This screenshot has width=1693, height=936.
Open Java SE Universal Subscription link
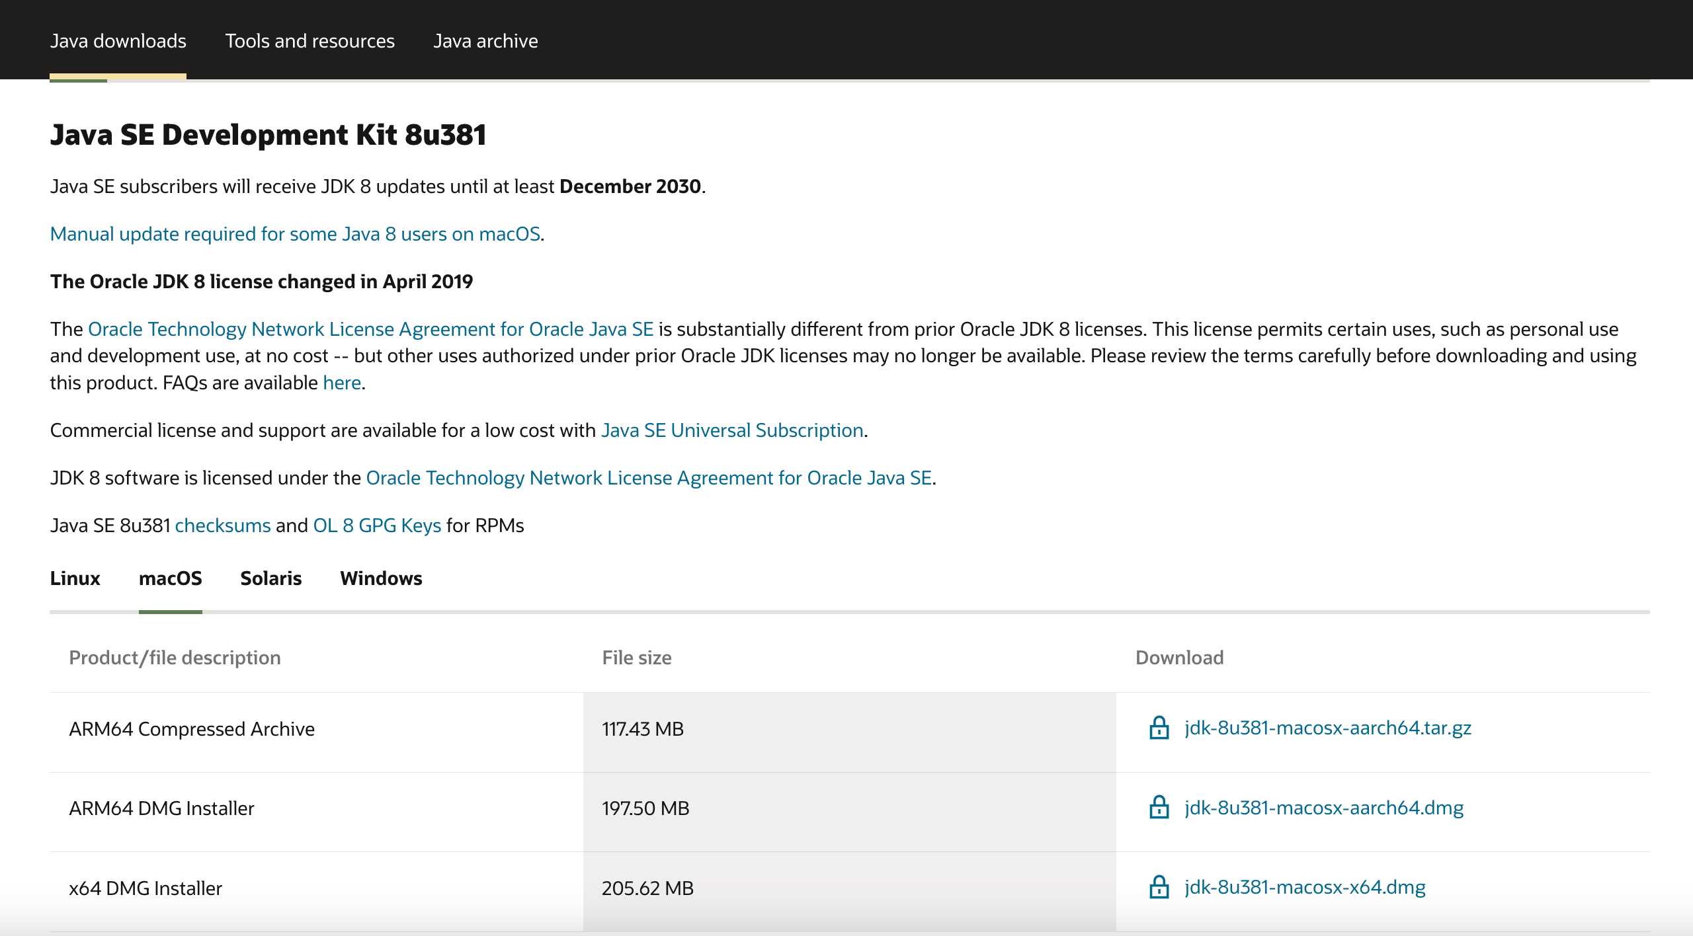pos(732,430)
